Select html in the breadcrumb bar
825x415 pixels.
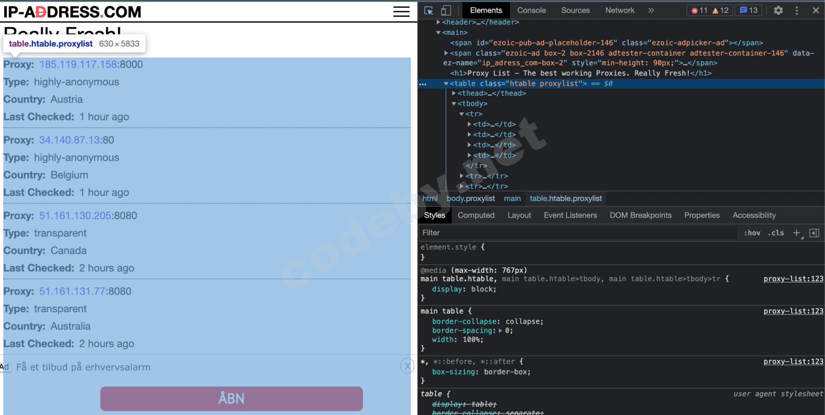[x=430, y=198]
